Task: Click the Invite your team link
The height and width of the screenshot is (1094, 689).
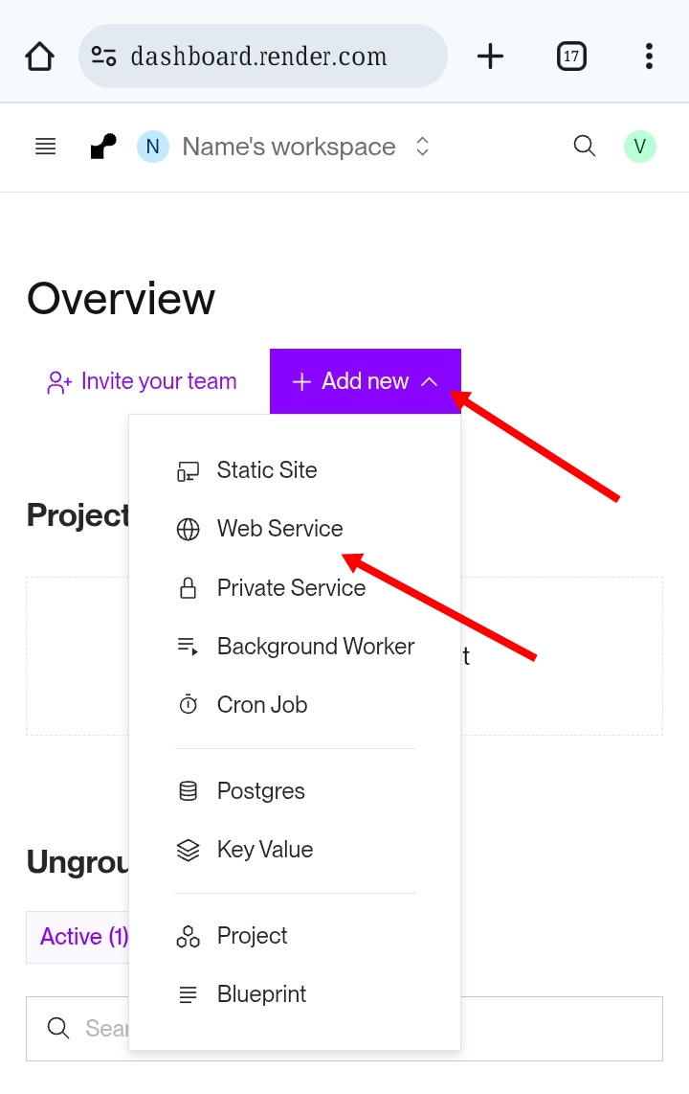Action: pyautogui.click(x=142, y=381)
